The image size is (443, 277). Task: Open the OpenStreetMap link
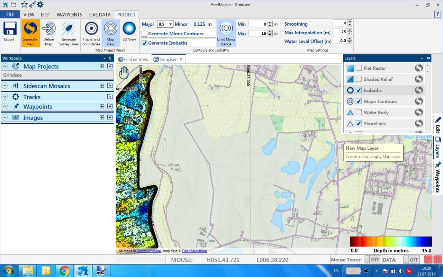(194, 251)
